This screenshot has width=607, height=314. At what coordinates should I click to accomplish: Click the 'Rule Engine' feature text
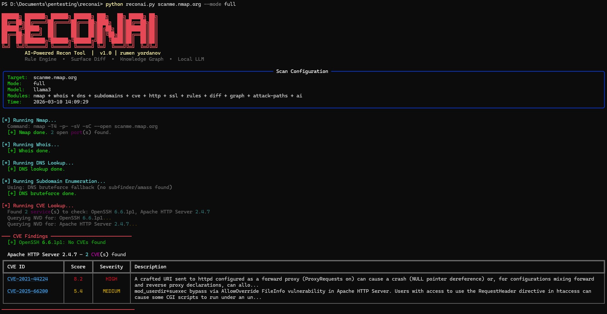(40, 59)
